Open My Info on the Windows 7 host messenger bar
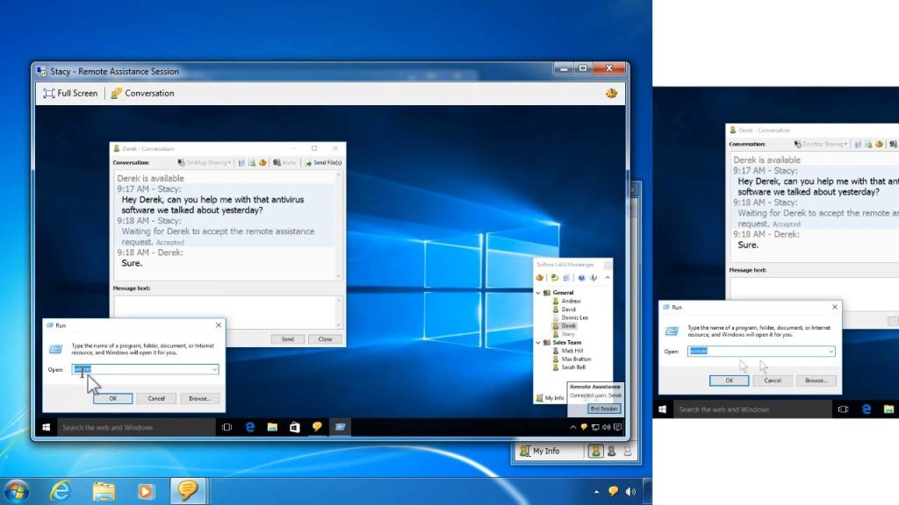The image size is (899, 505). pos(540,452)
